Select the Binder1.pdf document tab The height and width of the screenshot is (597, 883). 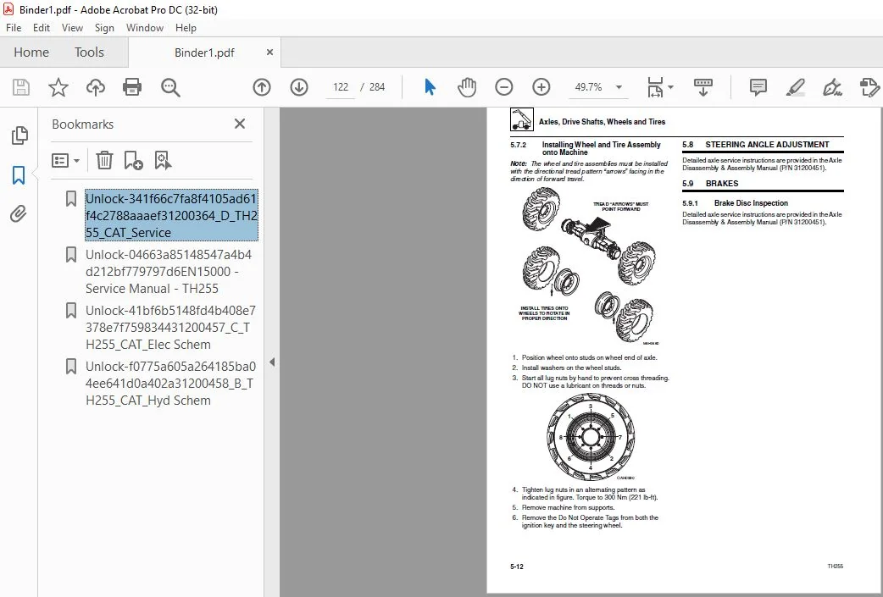[204, 53]
